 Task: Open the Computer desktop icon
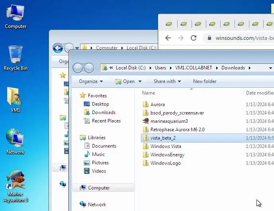pyautogui.click(x=16, y=17)
